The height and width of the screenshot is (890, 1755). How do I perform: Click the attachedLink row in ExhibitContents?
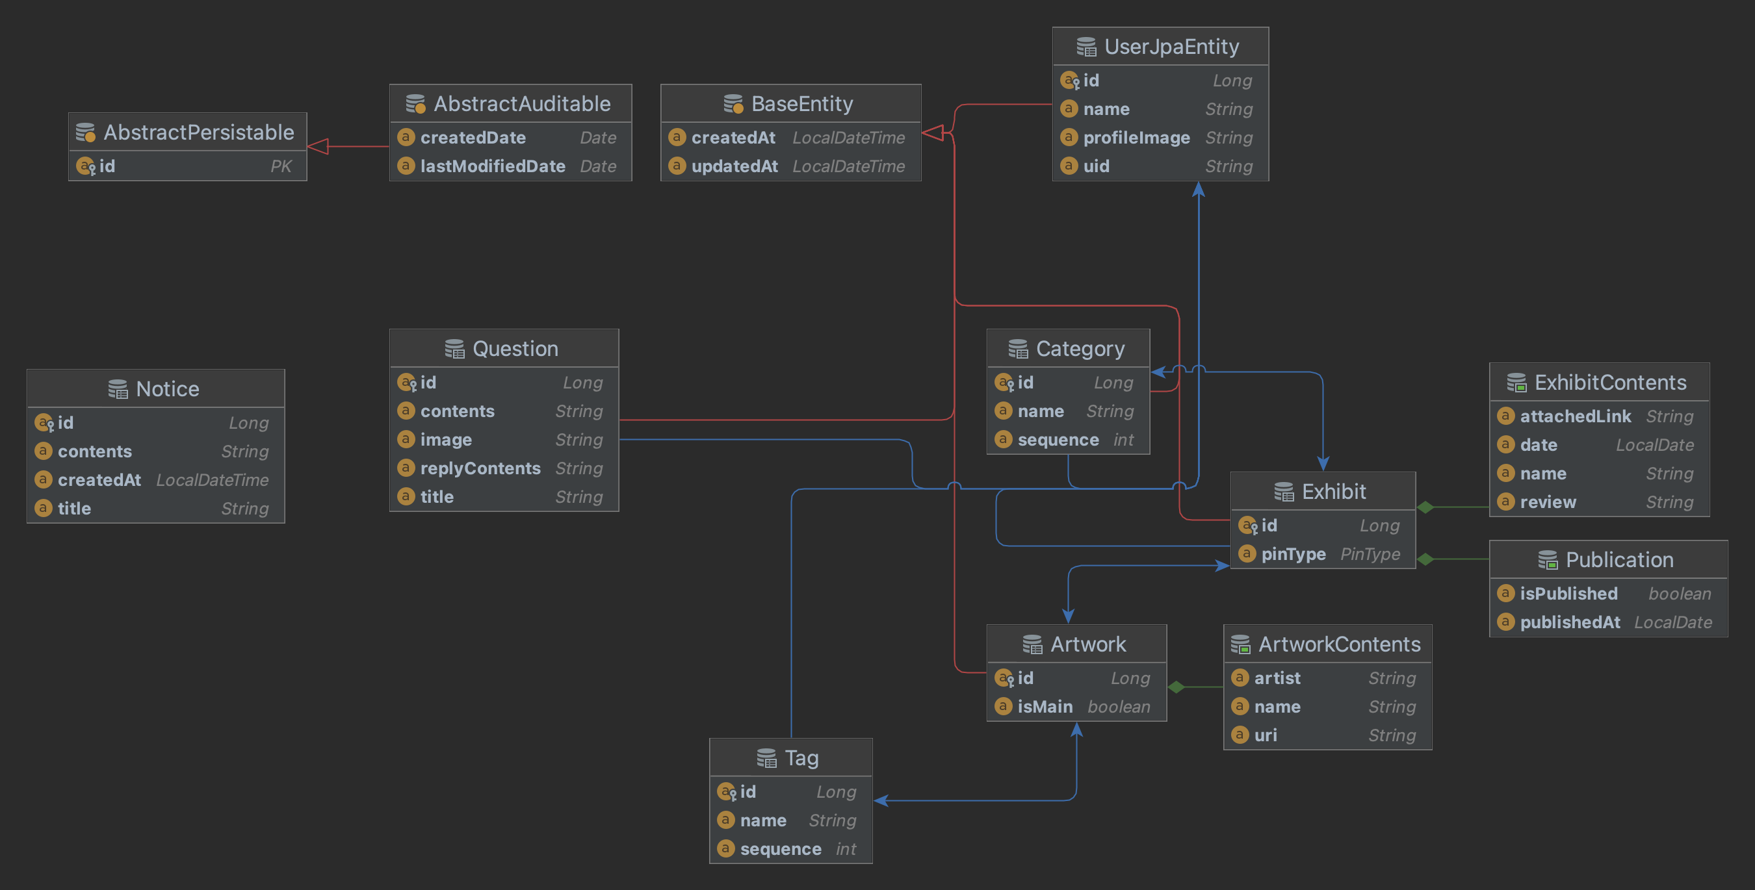click(1574, 416)
